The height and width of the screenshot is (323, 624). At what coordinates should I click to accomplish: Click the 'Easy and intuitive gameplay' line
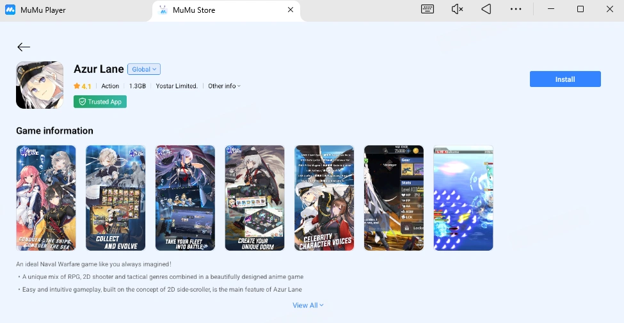click(159, 290)
